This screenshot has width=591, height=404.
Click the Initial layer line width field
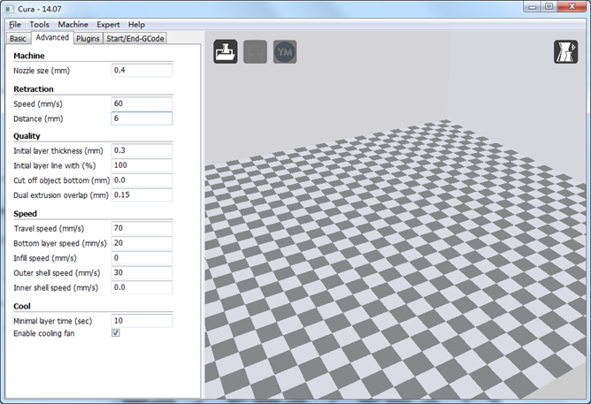tap(142, 165)
